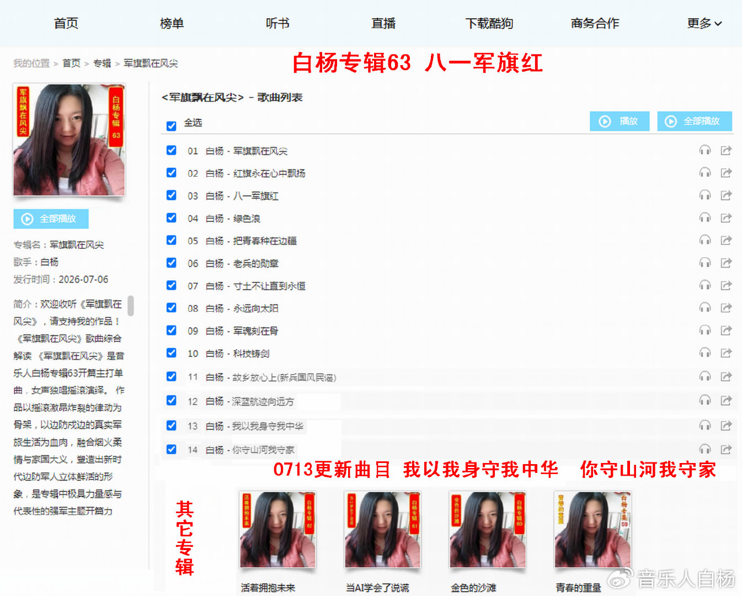This screenshot has width=742, height=596.
Task: Open song title 老兵的勋章
Action: tap(255, 263)
